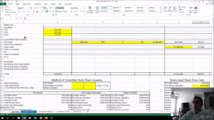Open the Name Box dropdown
The image size is (214, 120).
click(x=10, y=18)
